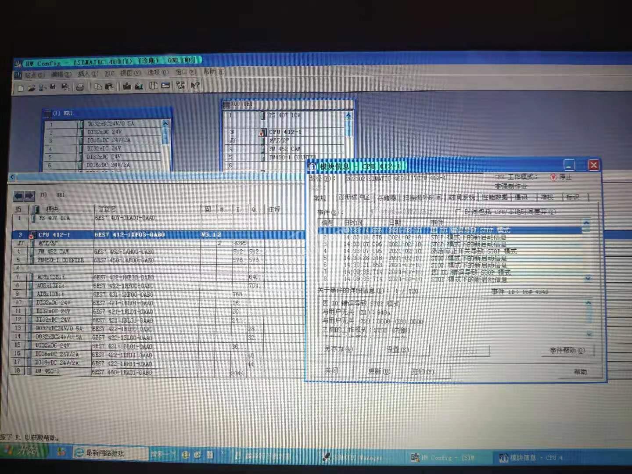
Task: Click the CPU 412-1 module icon in the rack window
Action: [x=263, y=132]
